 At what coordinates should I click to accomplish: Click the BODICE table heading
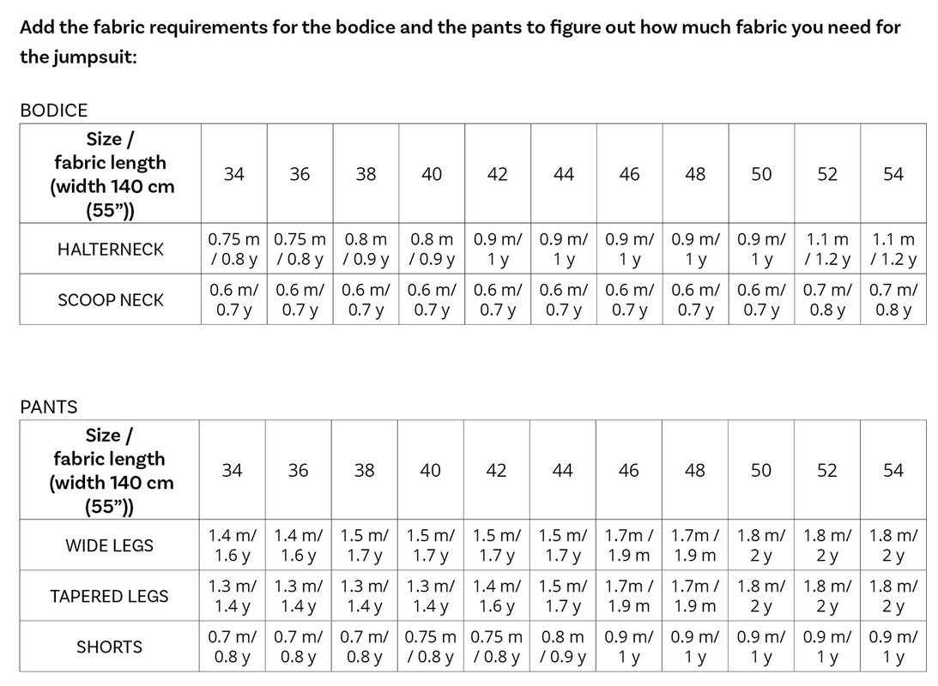pos(54,111)
